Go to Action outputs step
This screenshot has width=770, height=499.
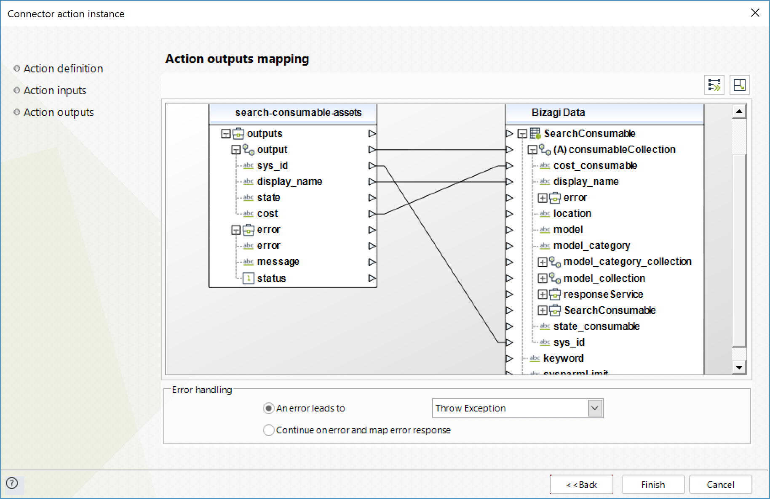59,112
